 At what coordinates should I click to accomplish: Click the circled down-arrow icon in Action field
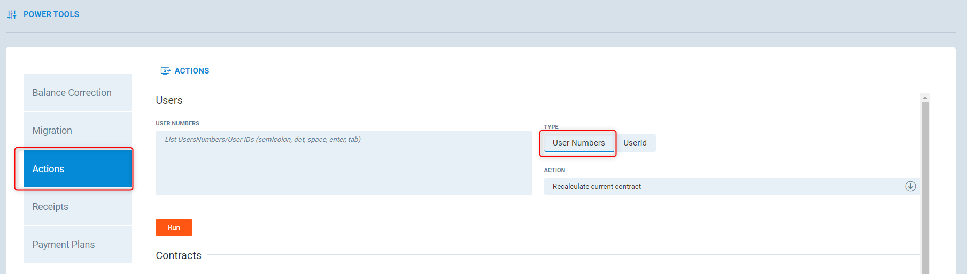click(910, 186)
